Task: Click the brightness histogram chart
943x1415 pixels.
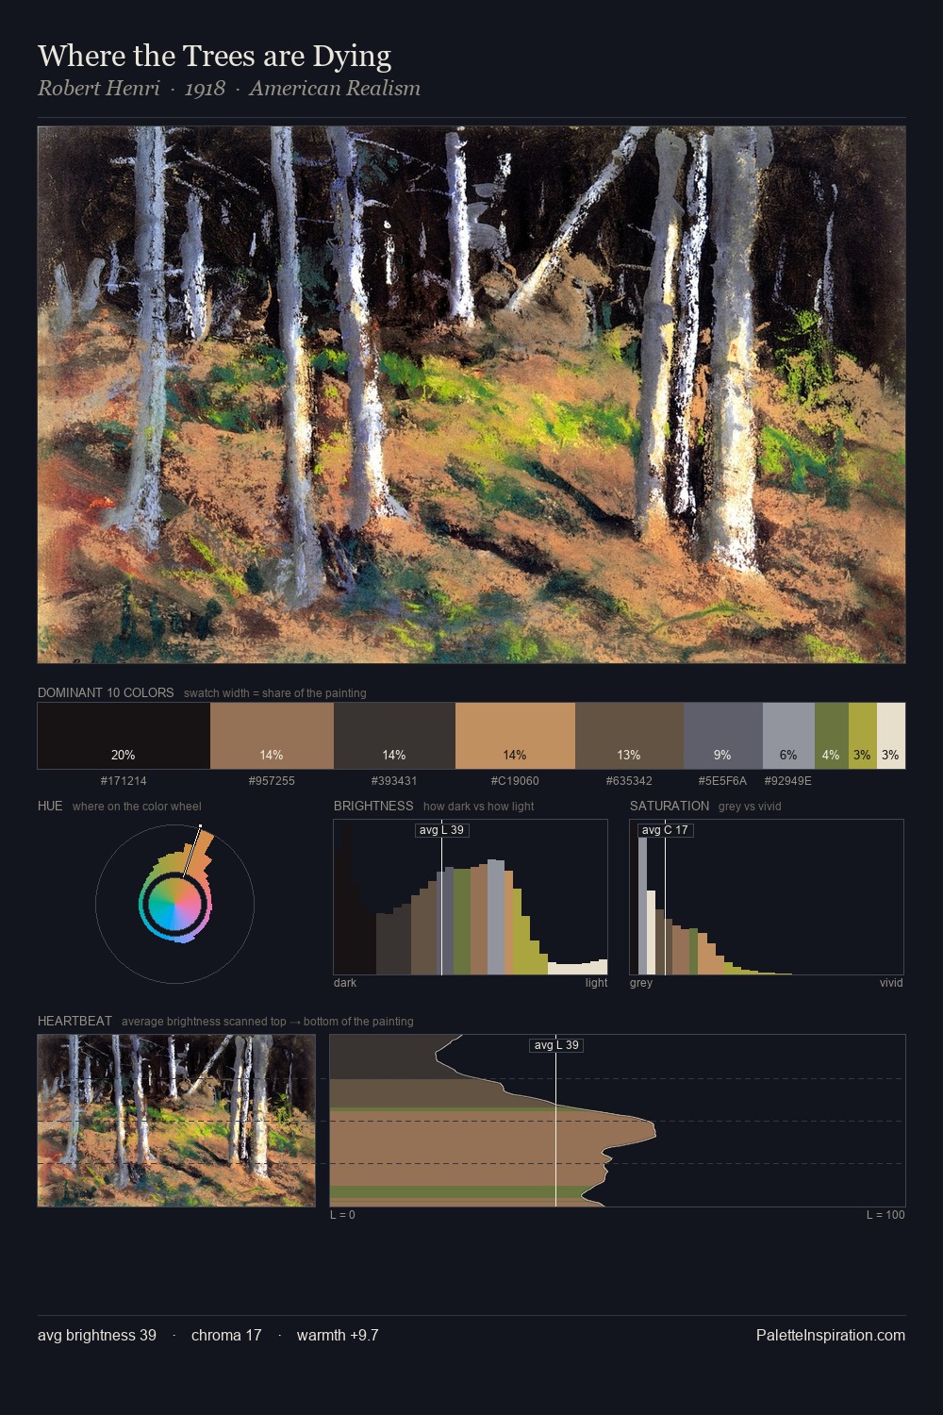Action: pos(471,897)
